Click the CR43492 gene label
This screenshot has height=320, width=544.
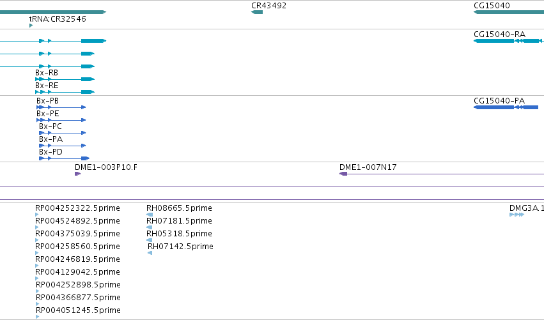tap(269, 6)
